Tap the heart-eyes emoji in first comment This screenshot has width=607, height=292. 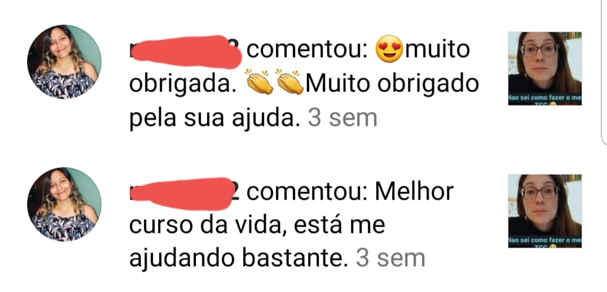point(389,49)
